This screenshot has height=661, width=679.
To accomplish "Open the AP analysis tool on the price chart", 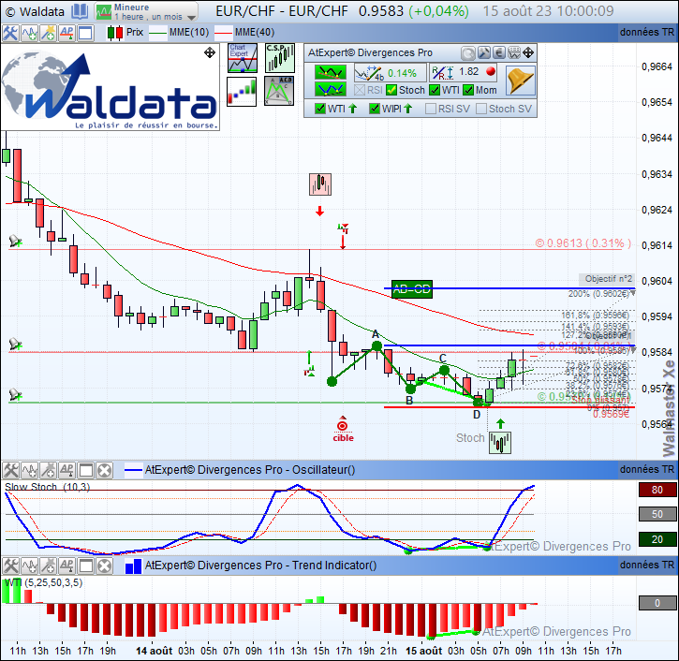I will click(66, 33).
